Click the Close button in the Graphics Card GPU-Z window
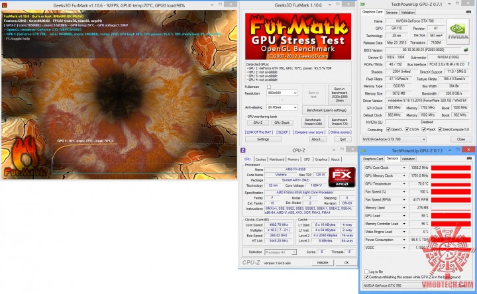The height and width of the screenshot is (294, 477). pyautogui.click(x=460, y=139)
